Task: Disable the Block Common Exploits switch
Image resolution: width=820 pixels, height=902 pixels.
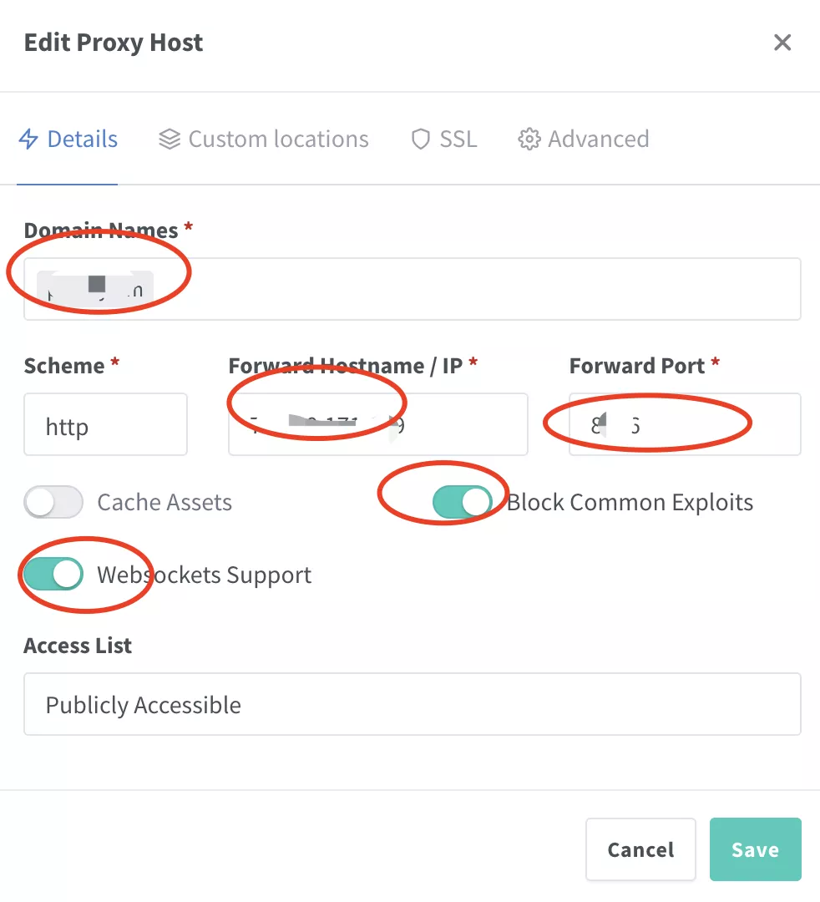Action: tap(463, 503)
